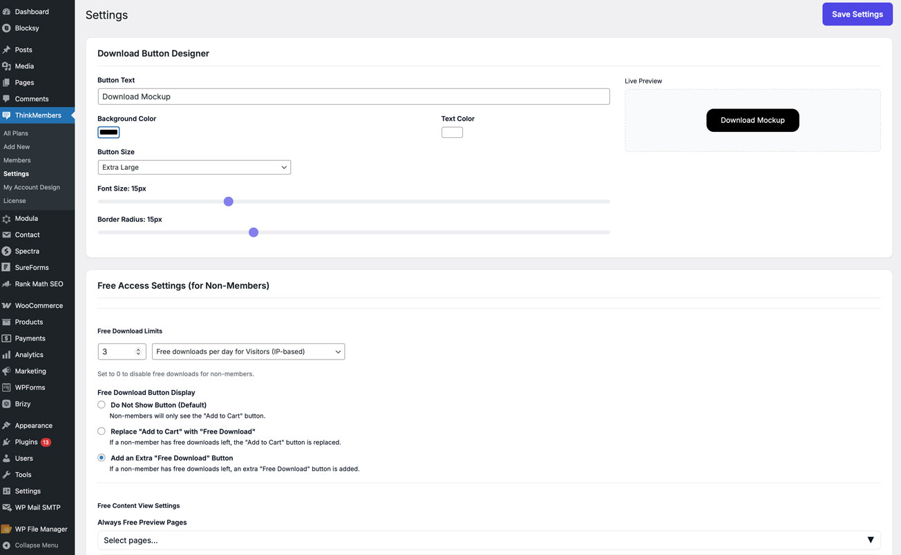The image size is (901, 555).
Task: Open the bottom WordPress Settings menu label
Action: point(28,491)
